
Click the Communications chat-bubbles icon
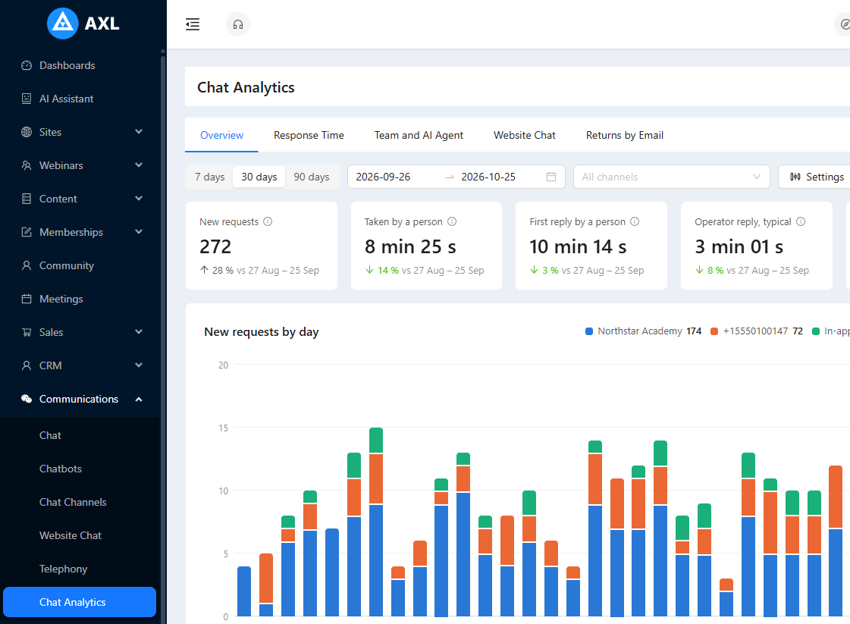[27, 399]
